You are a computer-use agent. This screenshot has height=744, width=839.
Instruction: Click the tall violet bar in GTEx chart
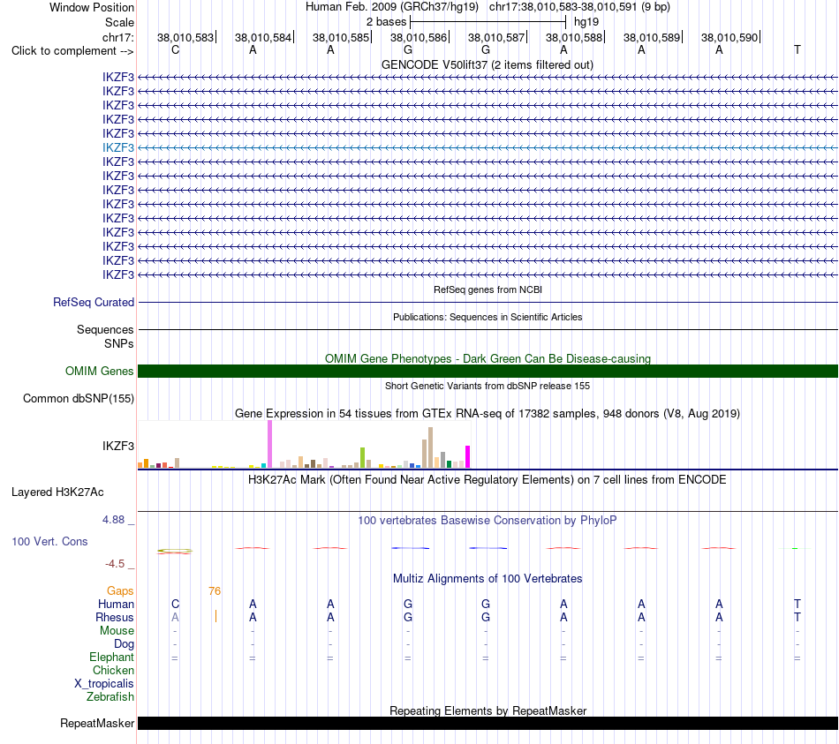pos(269,444)
